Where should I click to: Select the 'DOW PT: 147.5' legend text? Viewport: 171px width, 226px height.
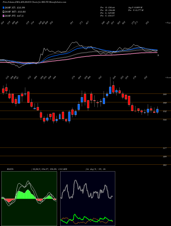click(x=14, y=16)
